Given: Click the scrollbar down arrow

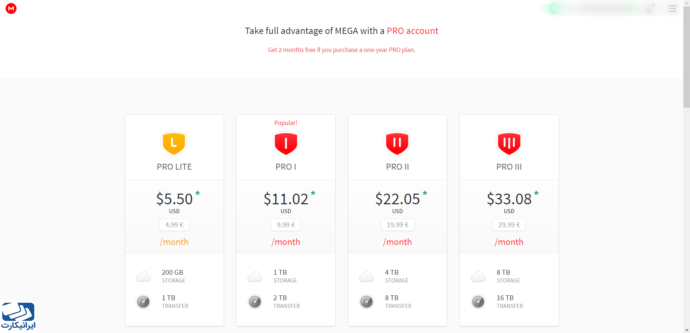Looking at the screenshot, I should point(687,330).
